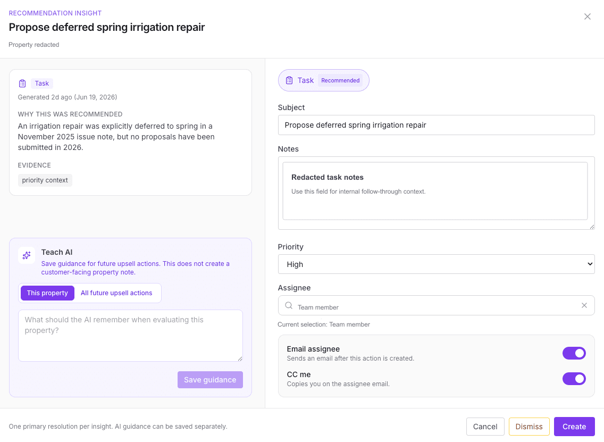Focus the Teach AI guidance text box
This screenshot has width=604, height=442.
tap(130, 336)
